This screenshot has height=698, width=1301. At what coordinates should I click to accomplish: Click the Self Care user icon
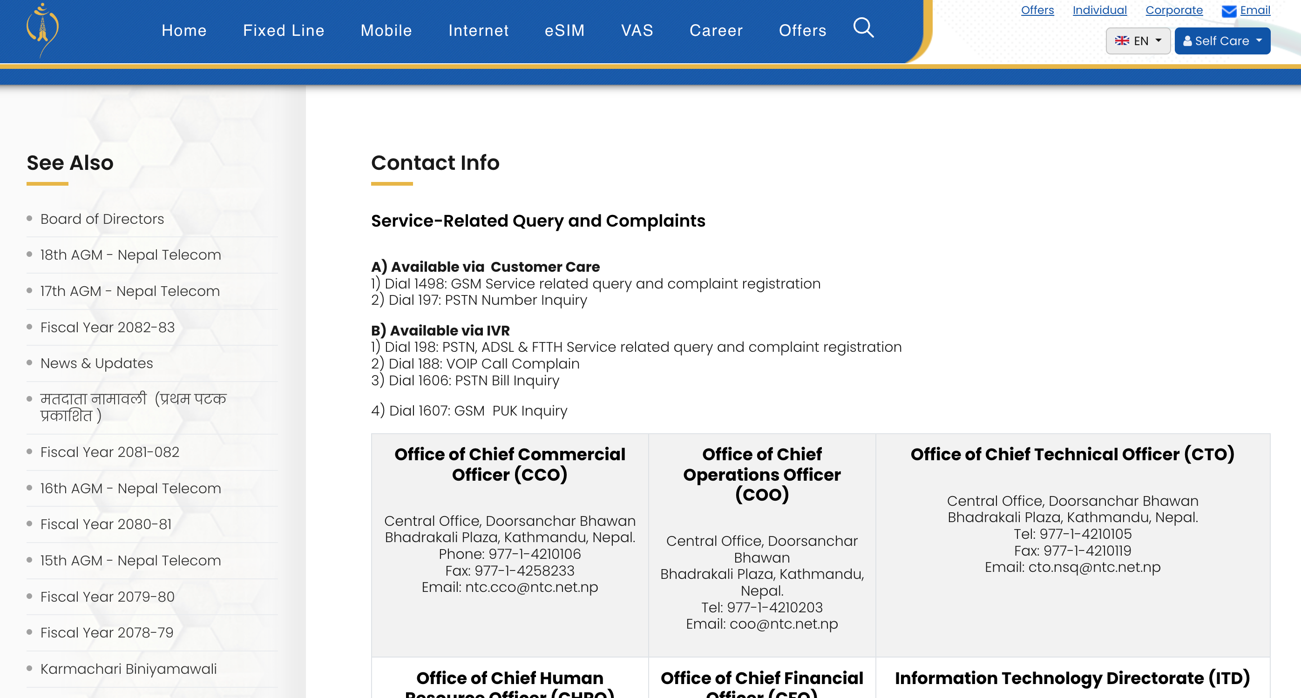pyautogui.click(x=1187, y=41)
